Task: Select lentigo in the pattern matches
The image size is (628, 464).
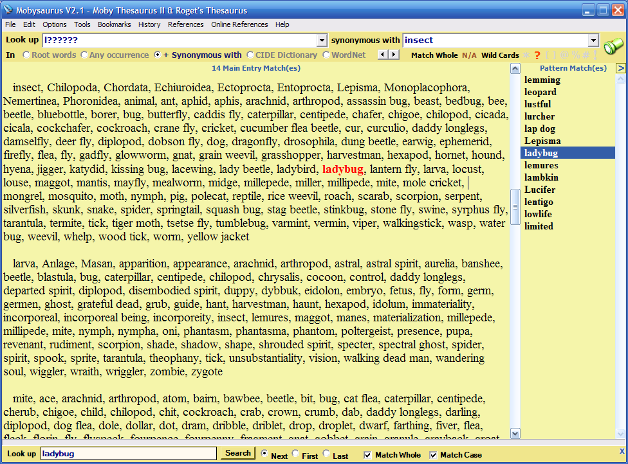Action: coord(539,202)
